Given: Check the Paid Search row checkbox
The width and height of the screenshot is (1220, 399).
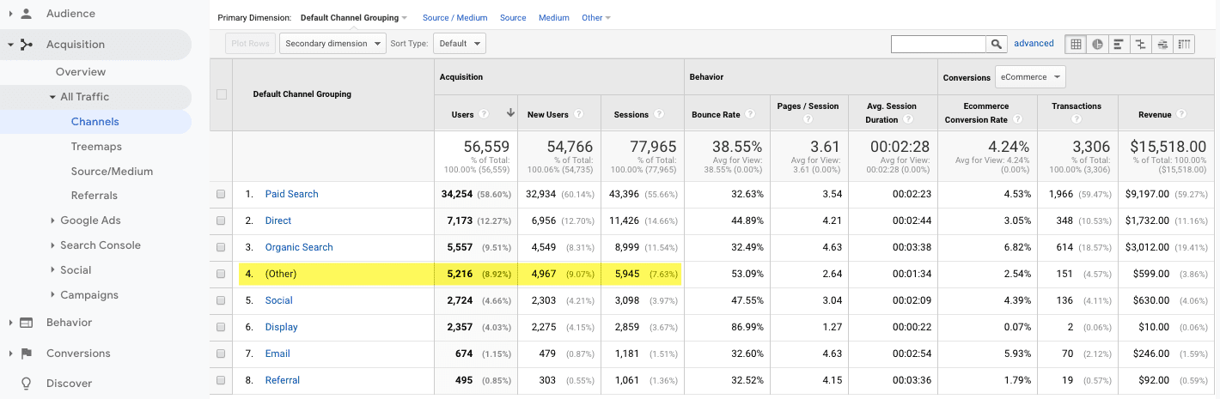Looking at the screenshot, I should pyautogui.click(x=221, y=194).
